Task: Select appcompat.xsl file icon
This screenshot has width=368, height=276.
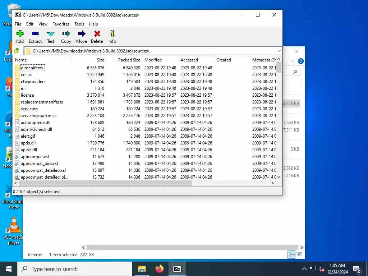Action: click(17, 157)
